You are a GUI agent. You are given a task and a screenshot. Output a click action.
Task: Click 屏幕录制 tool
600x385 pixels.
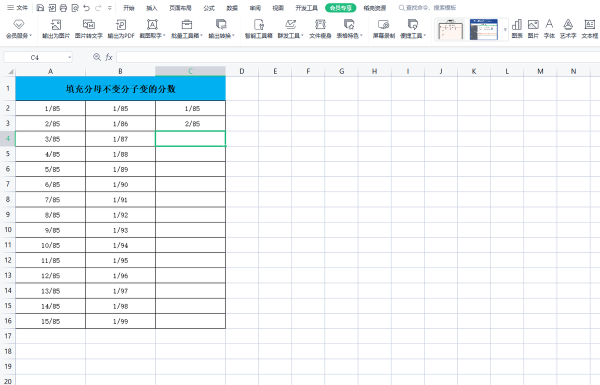(384, 29)
